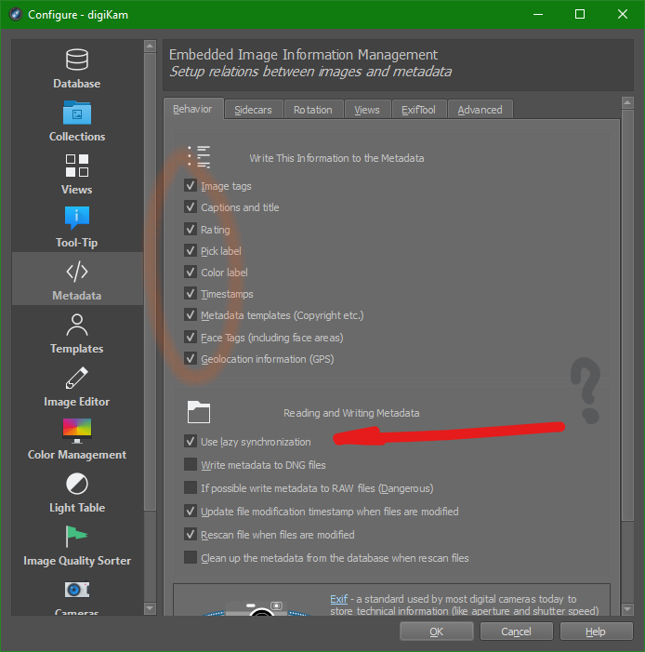
Task: Select the Collections folder icon
Action: pyautogui.click(x=77, y=113)
